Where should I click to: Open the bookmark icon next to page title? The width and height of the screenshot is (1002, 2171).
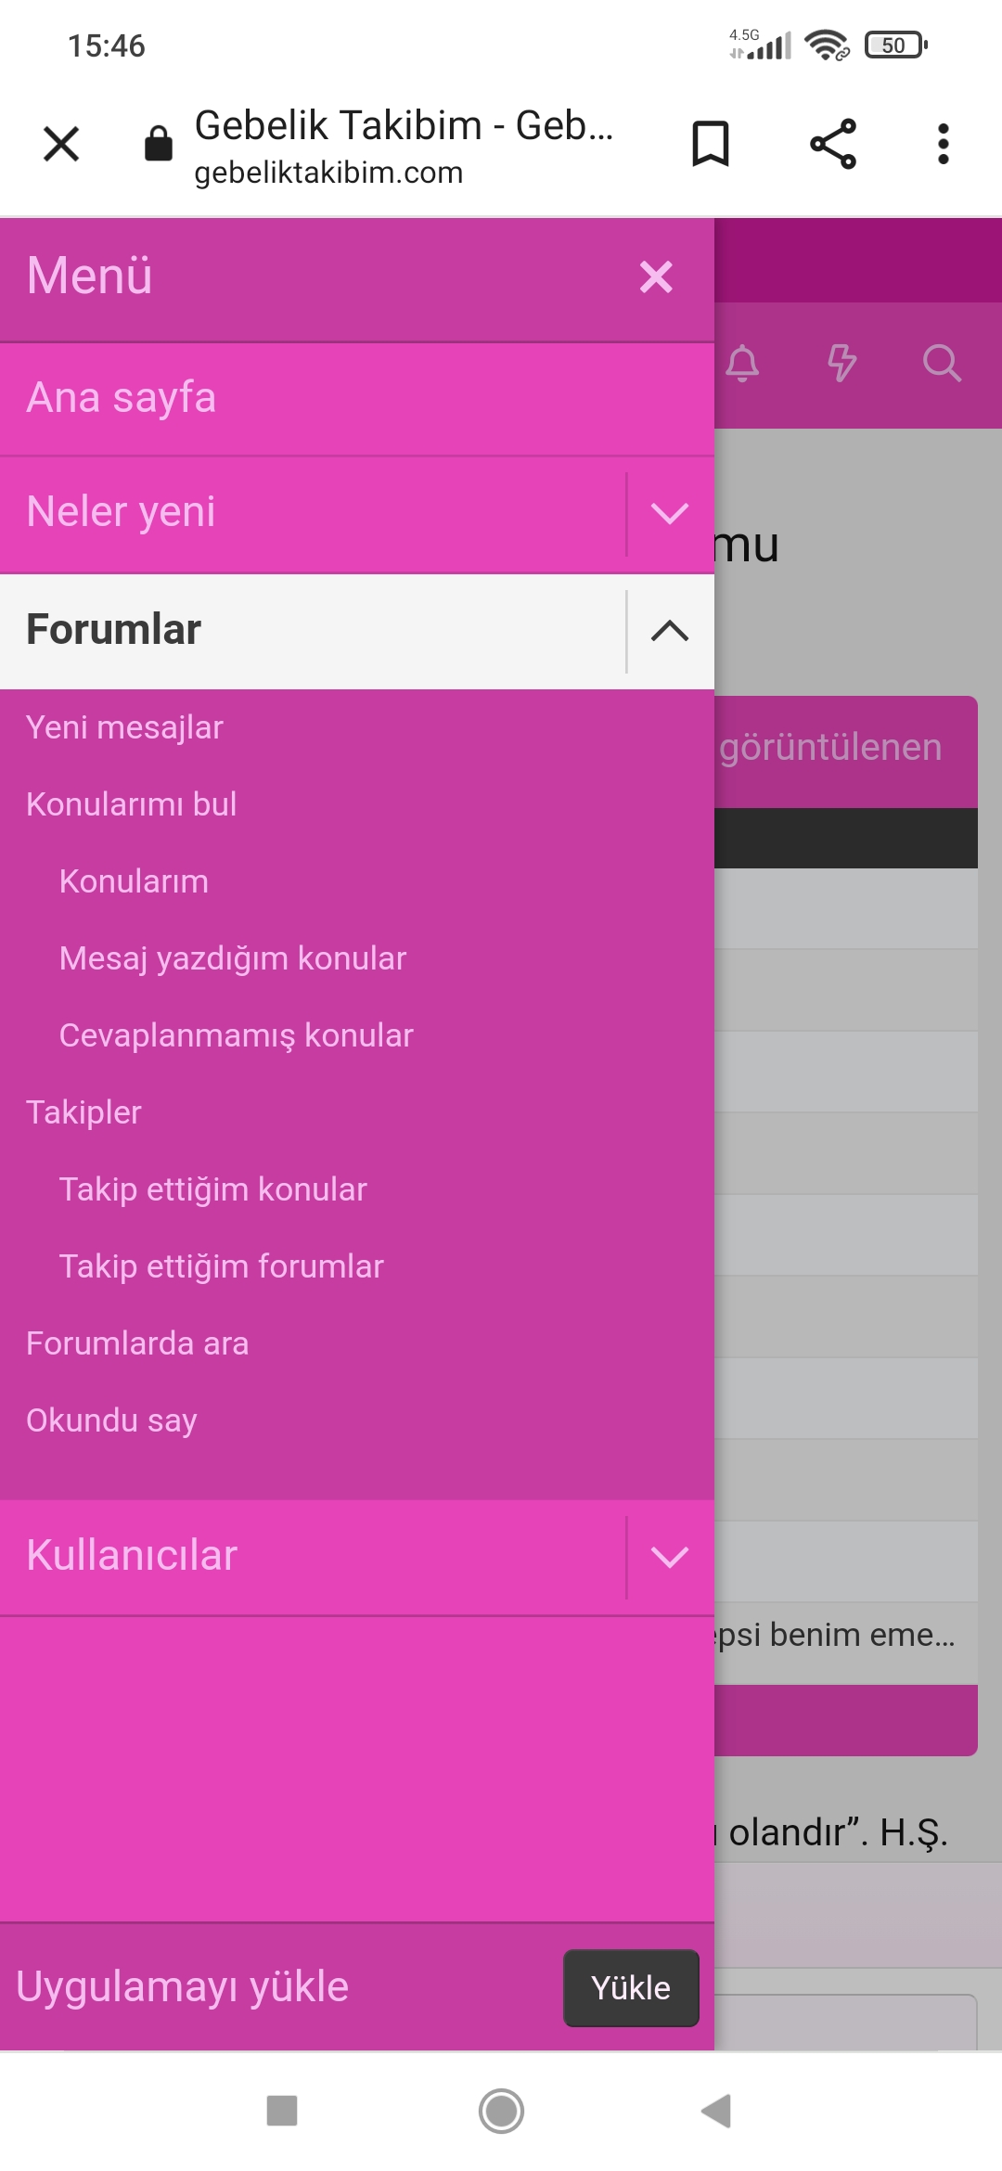(x=710, y=143)
